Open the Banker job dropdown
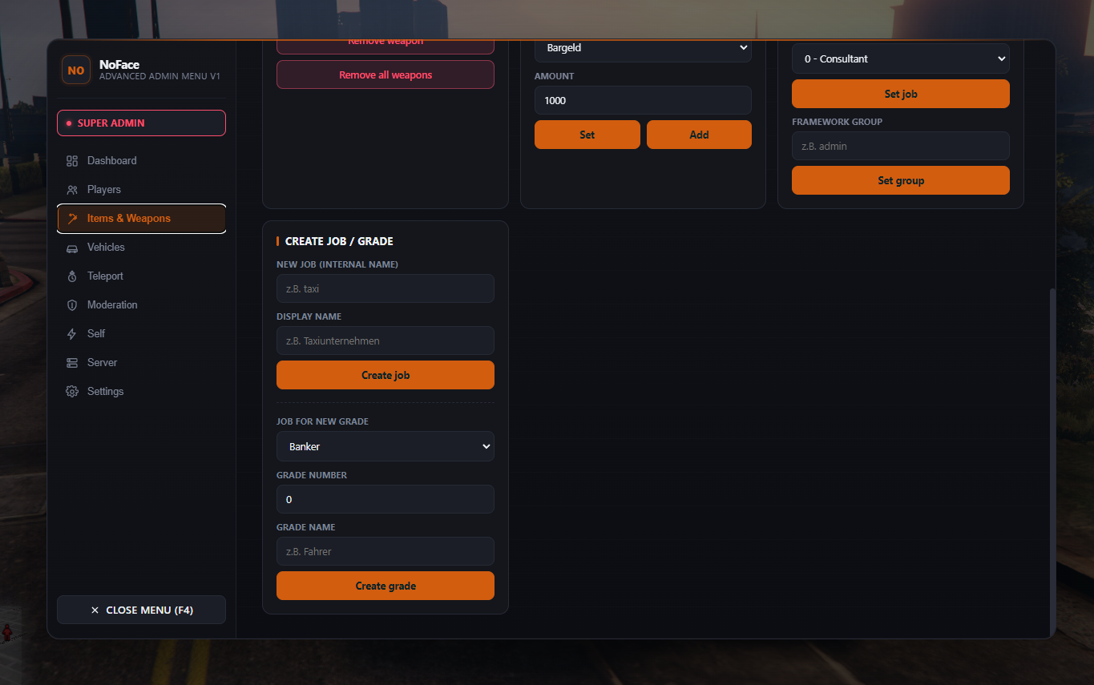 point(386,446)
